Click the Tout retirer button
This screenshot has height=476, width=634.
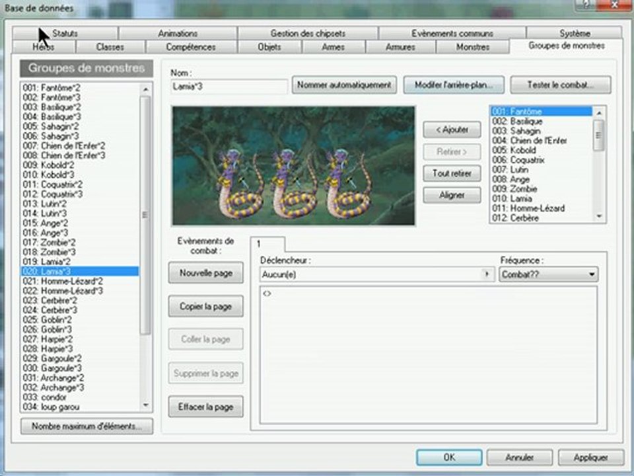point(452,174)
